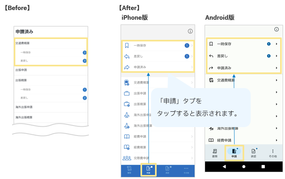The height and width of the screenshot is (179, 285).
Task: Tap the 申請済み forward arrow icon on Android
Action: pyautogui.click(x=211, y=68)
